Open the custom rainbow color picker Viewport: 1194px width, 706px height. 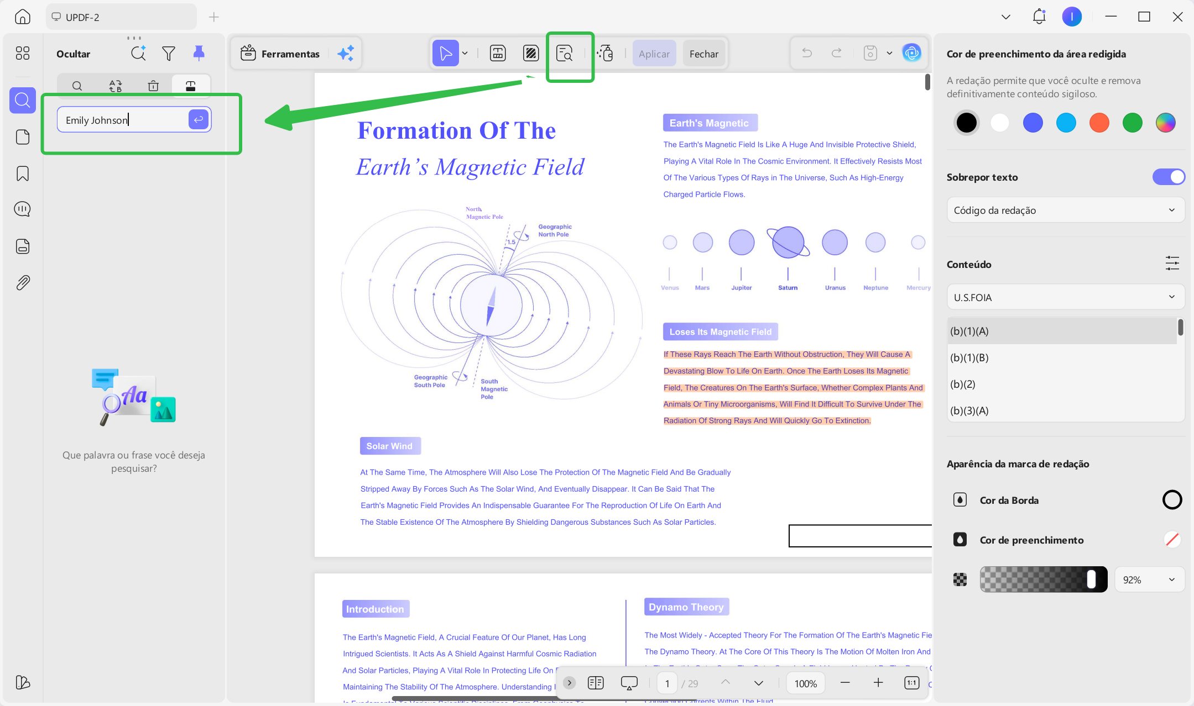pyautogui.click(x=1166, y=123)
